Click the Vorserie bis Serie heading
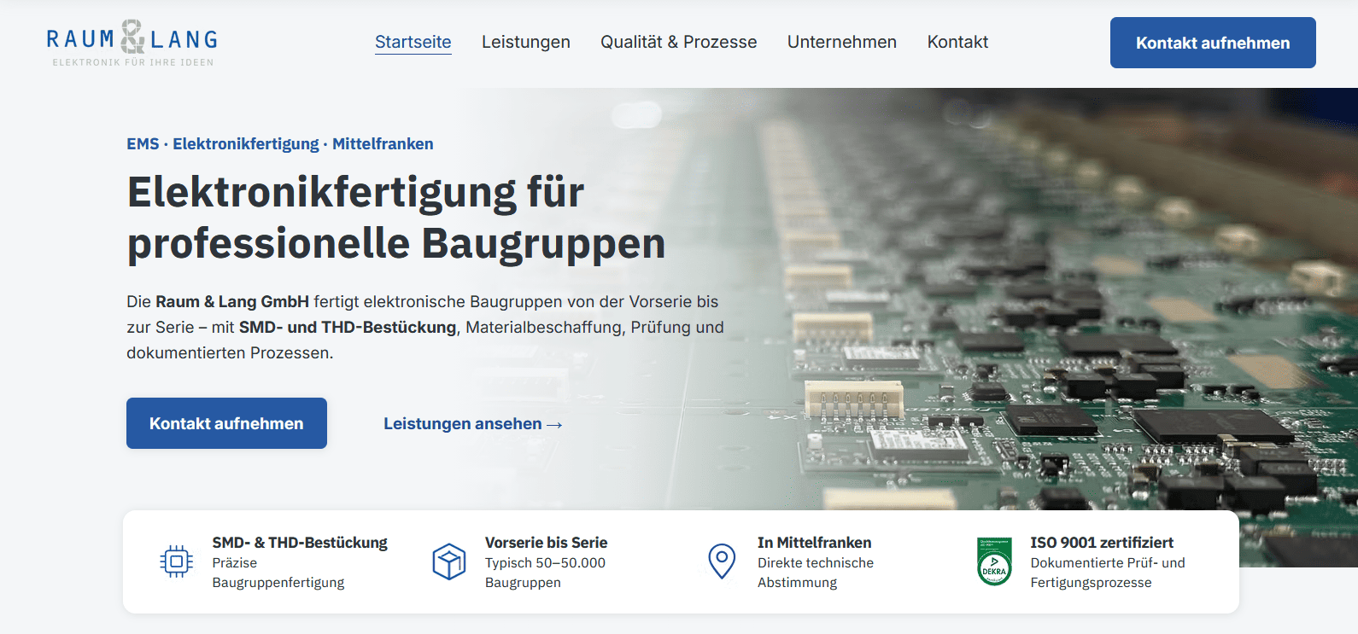The width and height of the screenshot is (1358, 634). pos(547,543)
